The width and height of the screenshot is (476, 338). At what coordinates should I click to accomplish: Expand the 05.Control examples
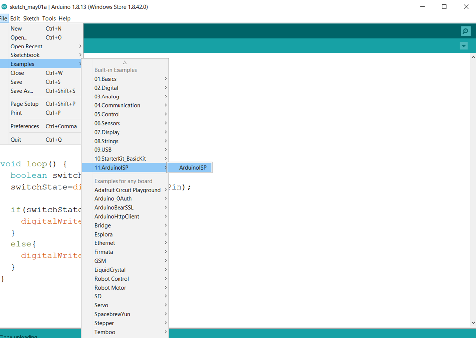(125, 114)
